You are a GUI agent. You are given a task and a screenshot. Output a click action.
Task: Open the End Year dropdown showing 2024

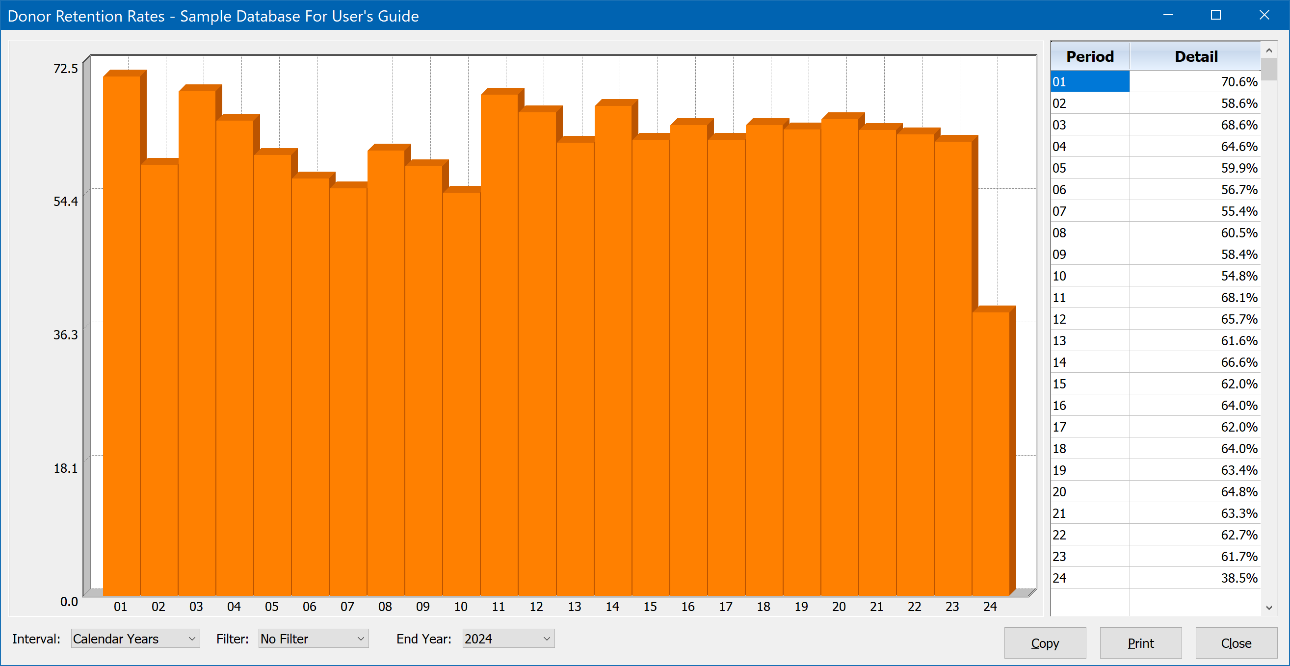508,639
